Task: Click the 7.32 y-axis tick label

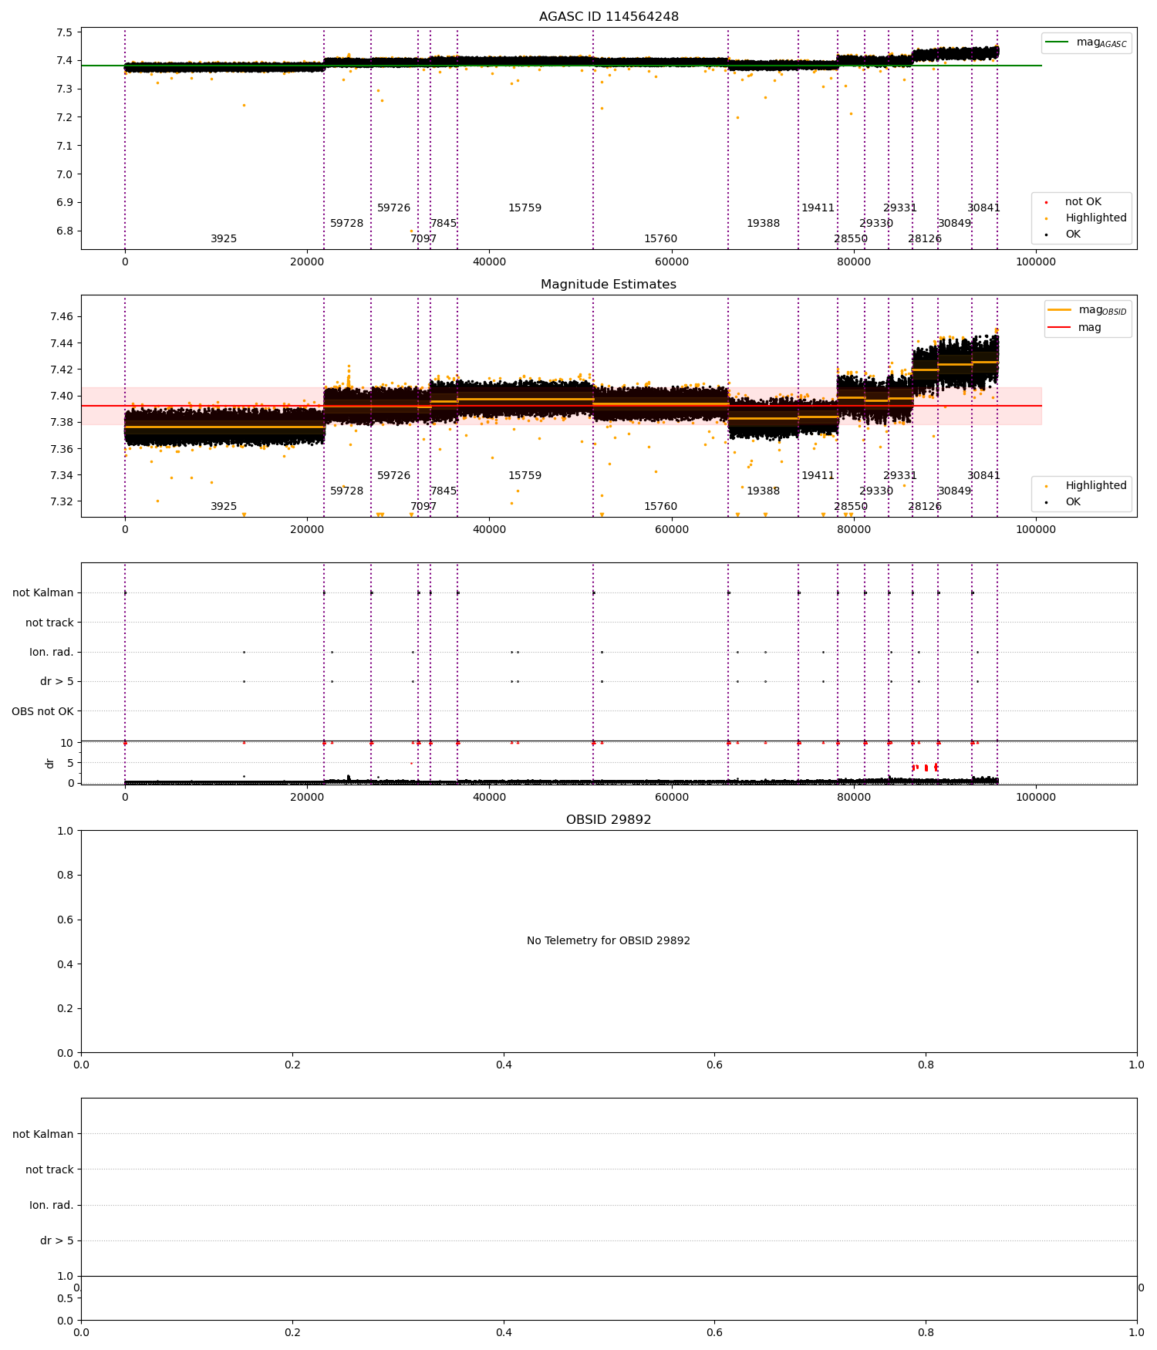Action: [x=62, y=501]
